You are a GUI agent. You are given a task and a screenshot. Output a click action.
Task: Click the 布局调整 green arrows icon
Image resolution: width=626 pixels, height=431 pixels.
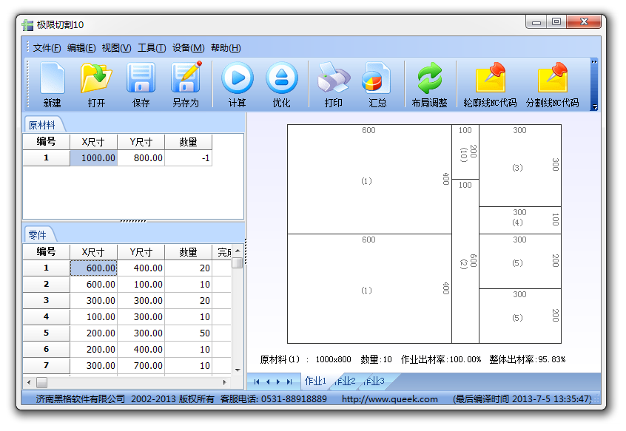pyautogui.click(x=430, y=84)
